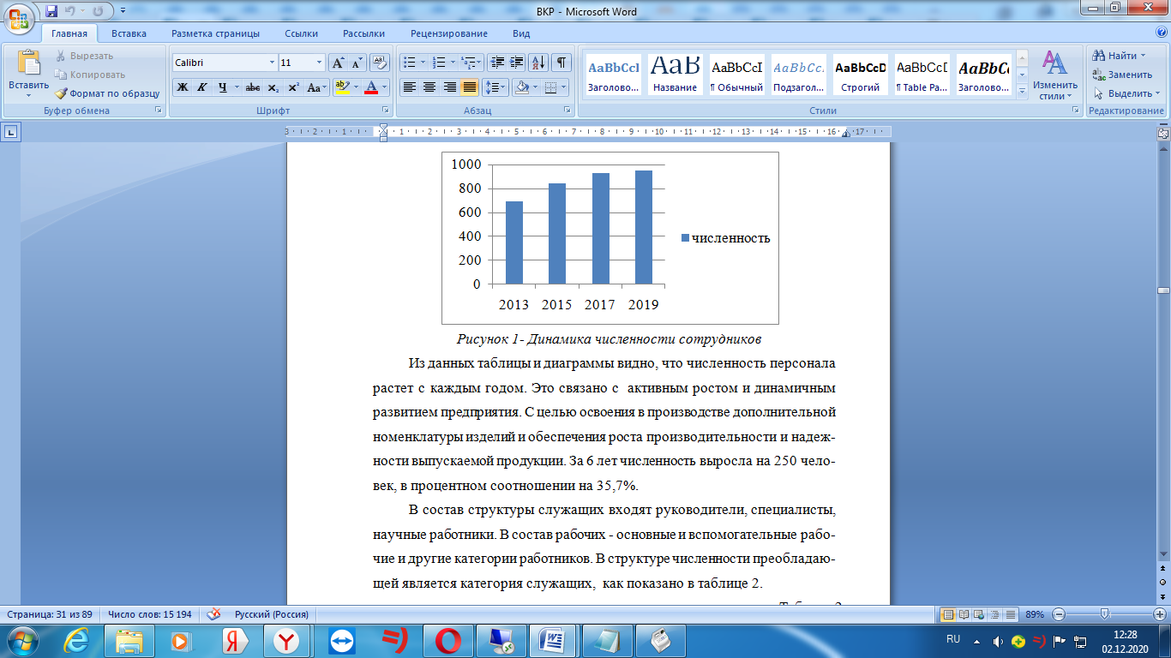This screenshot has width=1171, height=658.
Task: Click the zoom out minus button
Action: click(1059, 614)
